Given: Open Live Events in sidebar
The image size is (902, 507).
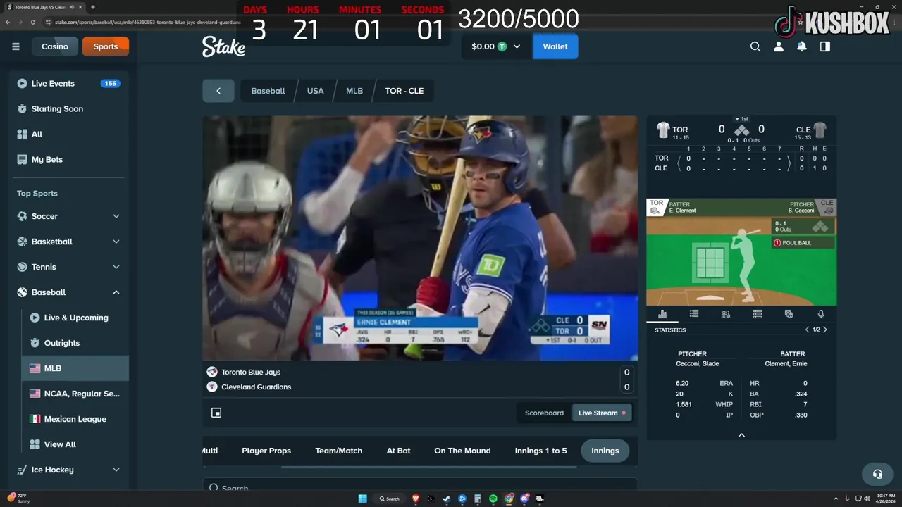Looking at the screenshot, I should 68,83.
